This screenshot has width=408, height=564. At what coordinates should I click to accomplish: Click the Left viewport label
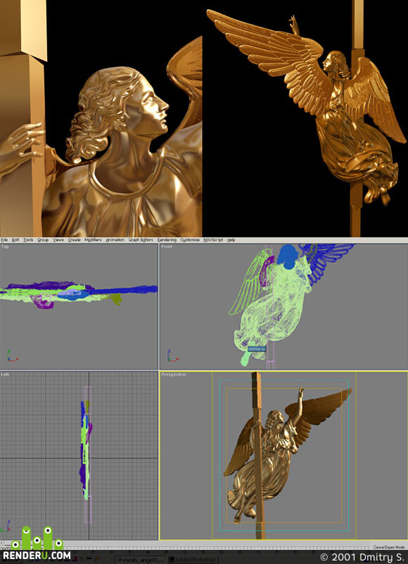(5, 375)
